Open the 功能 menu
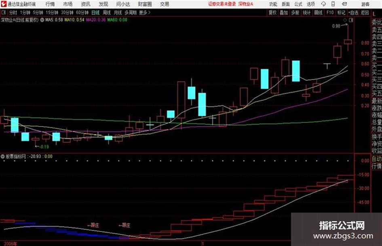The image size is (382, 246). tap(273, 4)
